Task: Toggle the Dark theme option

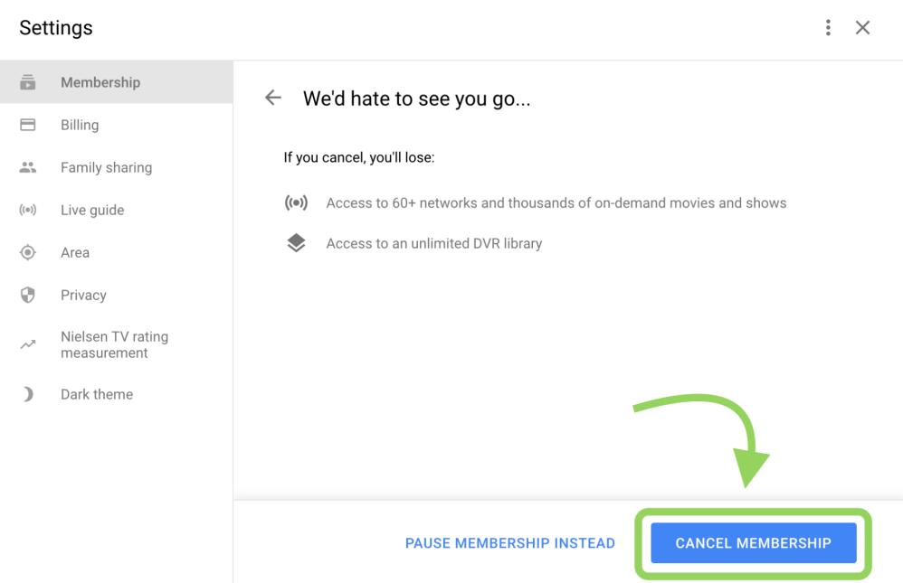Action: [x=97, y=394]
